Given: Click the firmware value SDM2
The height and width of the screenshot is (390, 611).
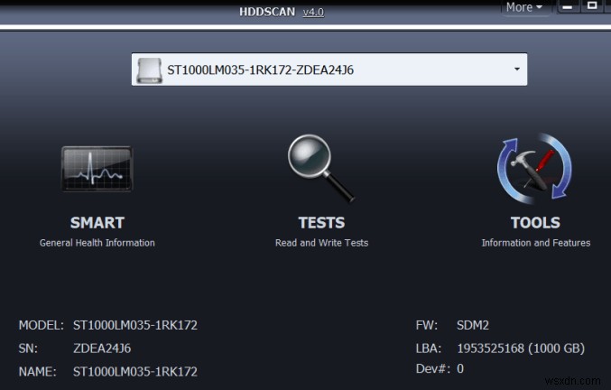Looking at the screenshot, I should tap(473, 325).
